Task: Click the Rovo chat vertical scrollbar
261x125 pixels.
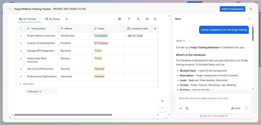Action: (253, 34)
